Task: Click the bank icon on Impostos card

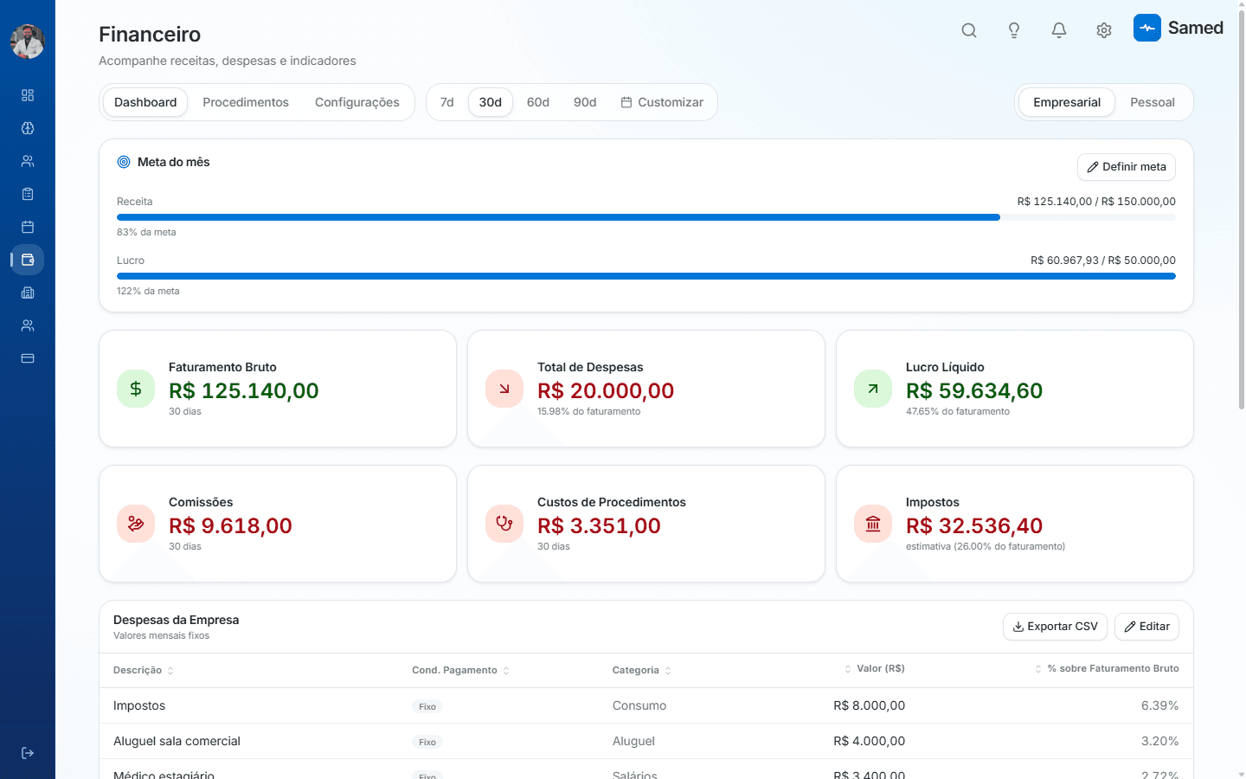Action: (873, 524)
